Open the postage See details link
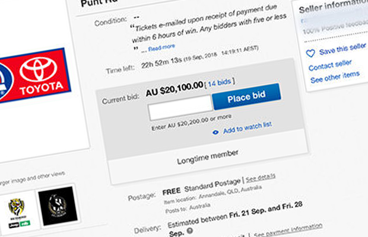The height and width of the screenshot is (237, 368). [x=261, y=178]
